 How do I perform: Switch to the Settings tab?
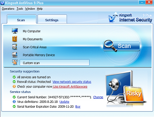[52, 19]
